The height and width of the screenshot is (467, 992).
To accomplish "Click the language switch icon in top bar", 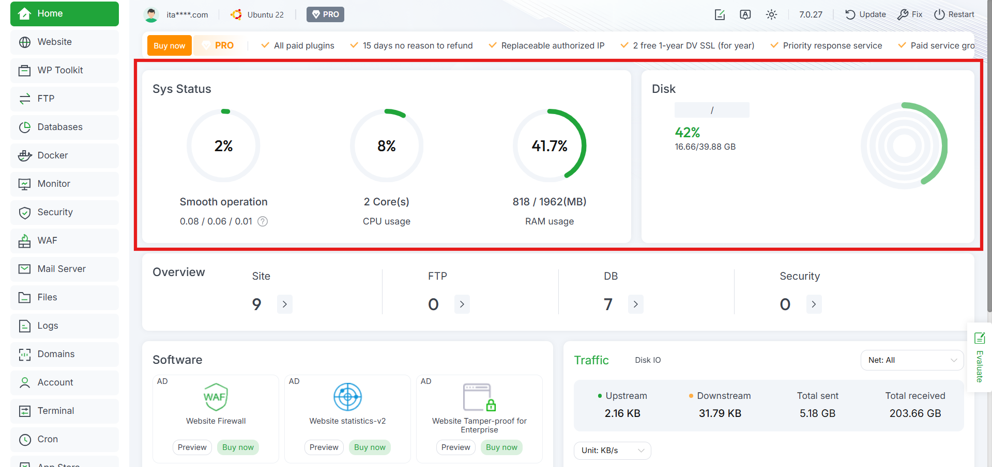I will (745, 14).
